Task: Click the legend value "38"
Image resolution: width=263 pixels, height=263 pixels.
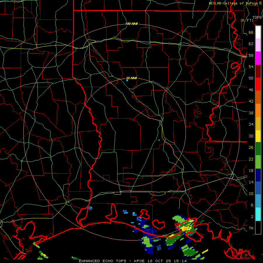Action: (251, 113)
